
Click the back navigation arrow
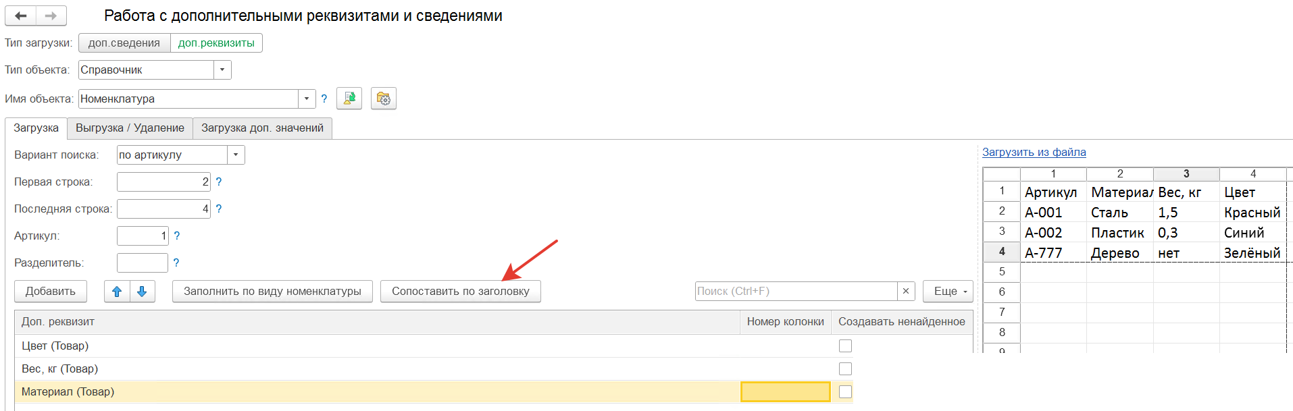pyautogui.click(x=20, y=16)
